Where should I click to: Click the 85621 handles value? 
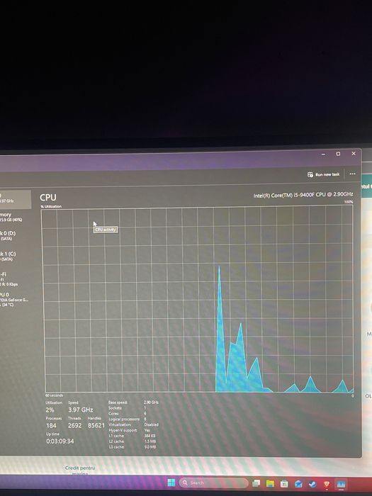96,425
